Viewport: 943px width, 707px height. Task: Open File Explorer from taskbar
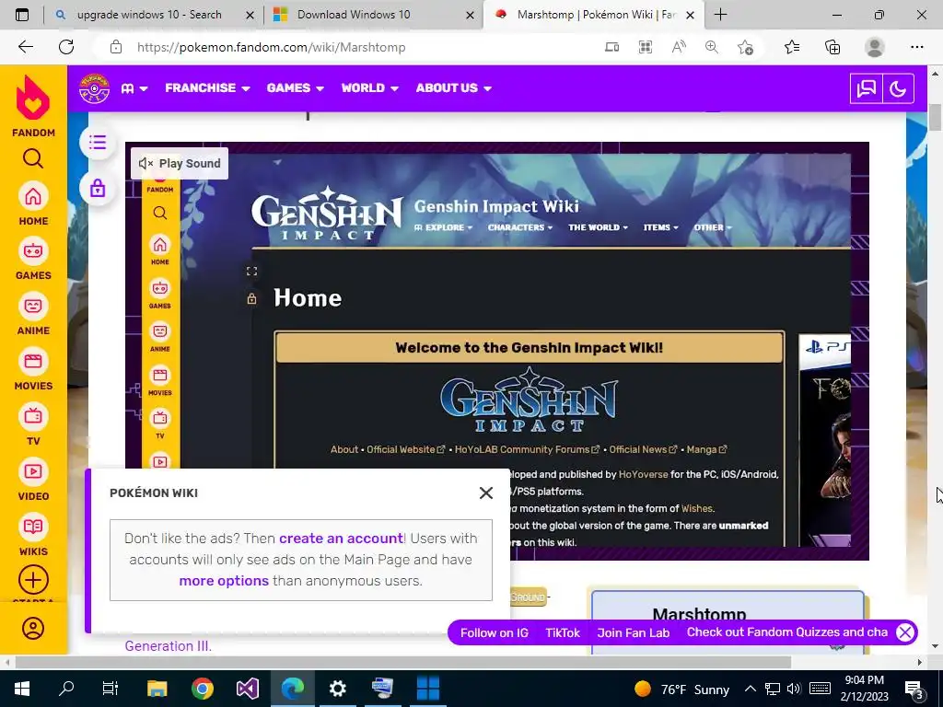157,689
